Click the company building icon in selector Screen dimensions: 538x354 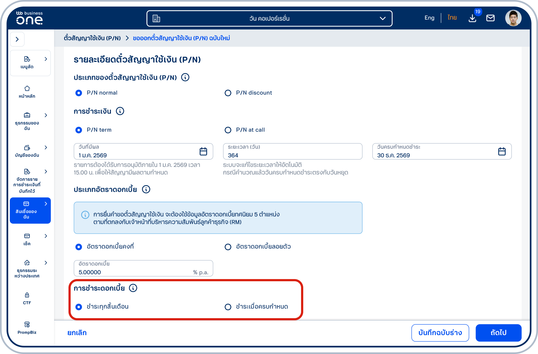[x=156, y=18]
